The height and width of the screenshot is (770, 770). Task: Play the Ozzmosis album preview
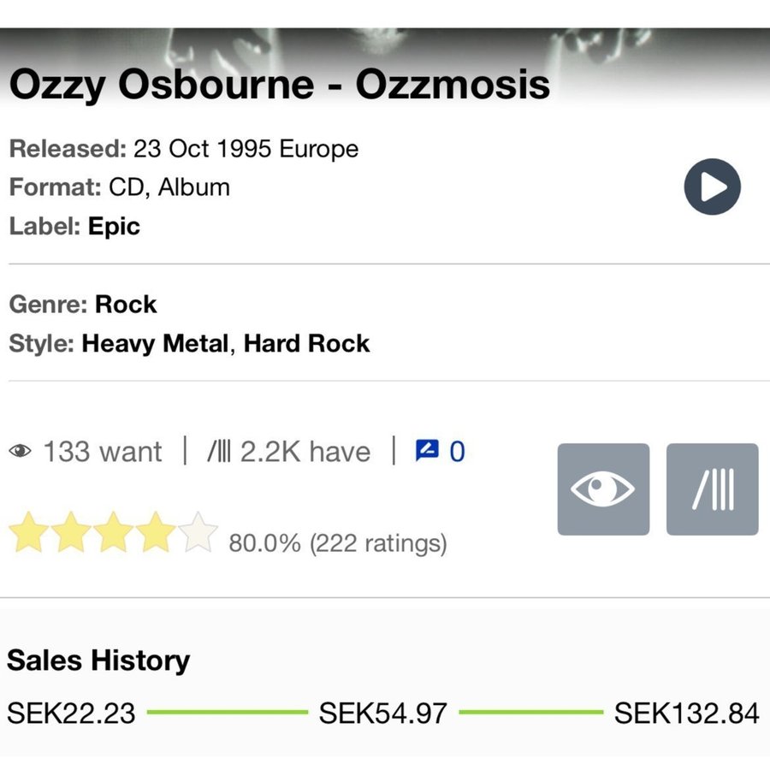click(712, 187)
